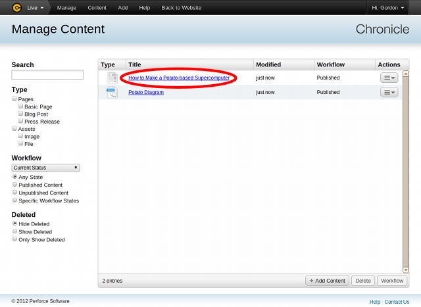This screenshot has width=421, height=307.
Task: Click the Add Content button
Action: [x=328, y=281]
